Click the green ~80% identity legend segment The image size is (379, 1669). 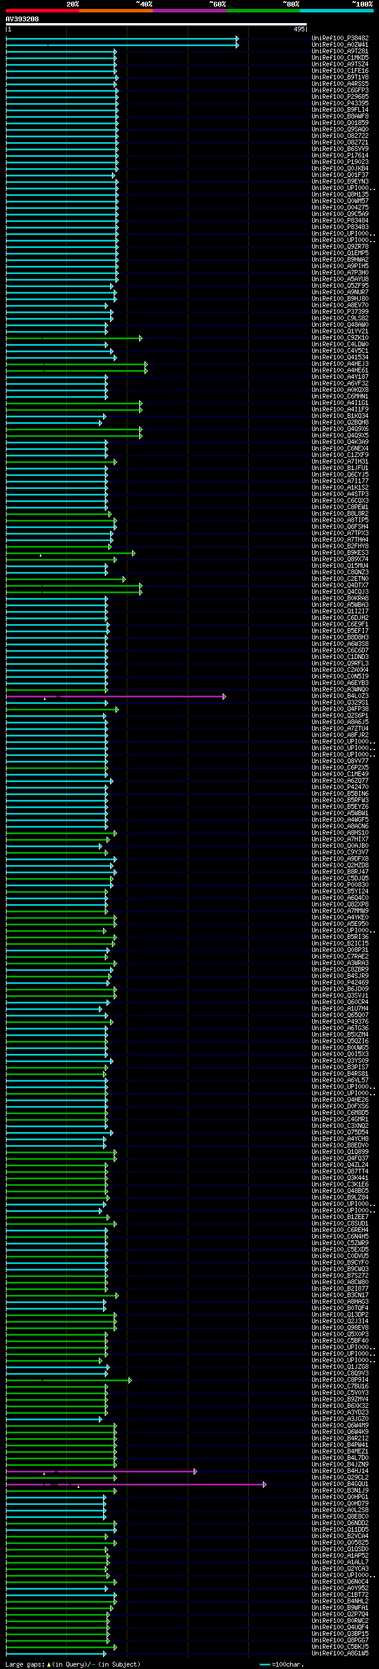263,11
